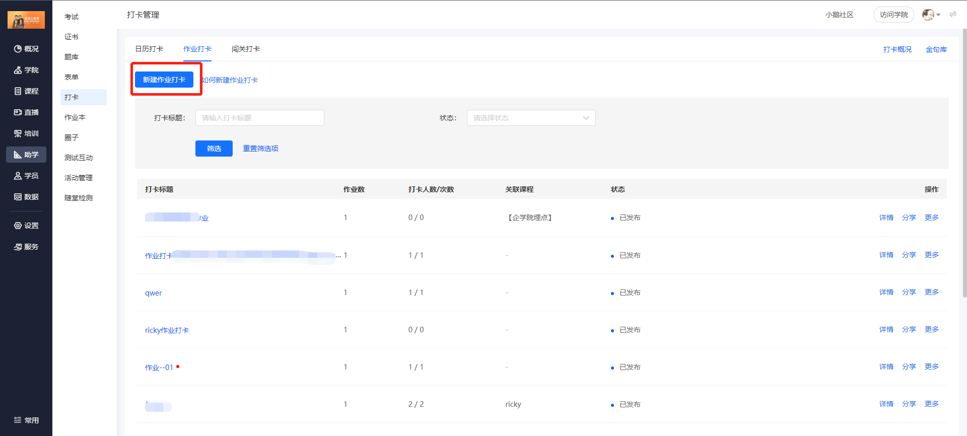
Task: Switch to the 闯关打卡 tab
Action: pos(246,49)
